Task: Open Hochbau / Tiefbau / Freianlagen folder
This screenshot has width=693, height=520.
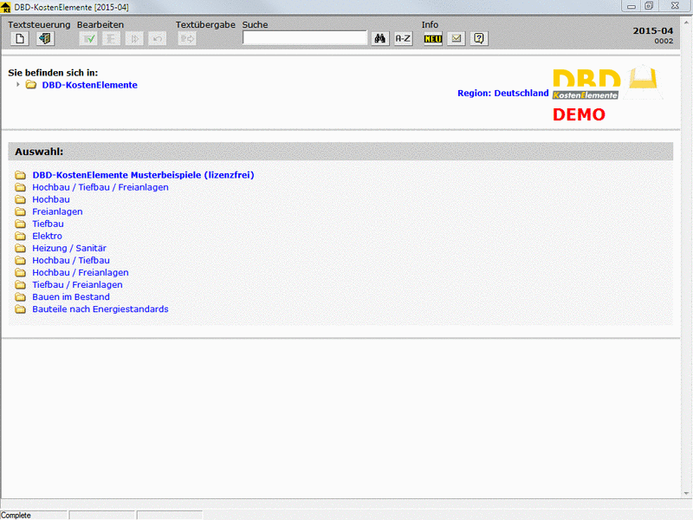Action: tap(100, 187)
